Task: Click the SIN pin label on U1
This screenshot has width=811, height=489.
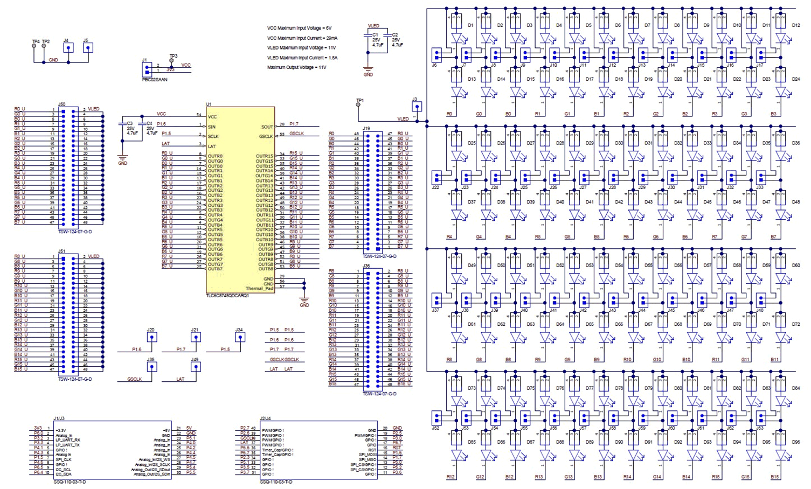Action: pos(212,127)
